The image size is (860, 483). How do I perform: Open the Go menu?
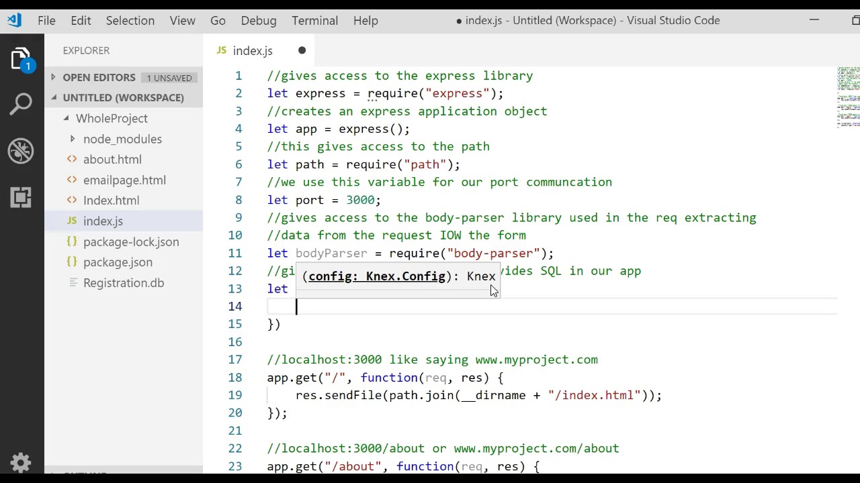[218, 21]
